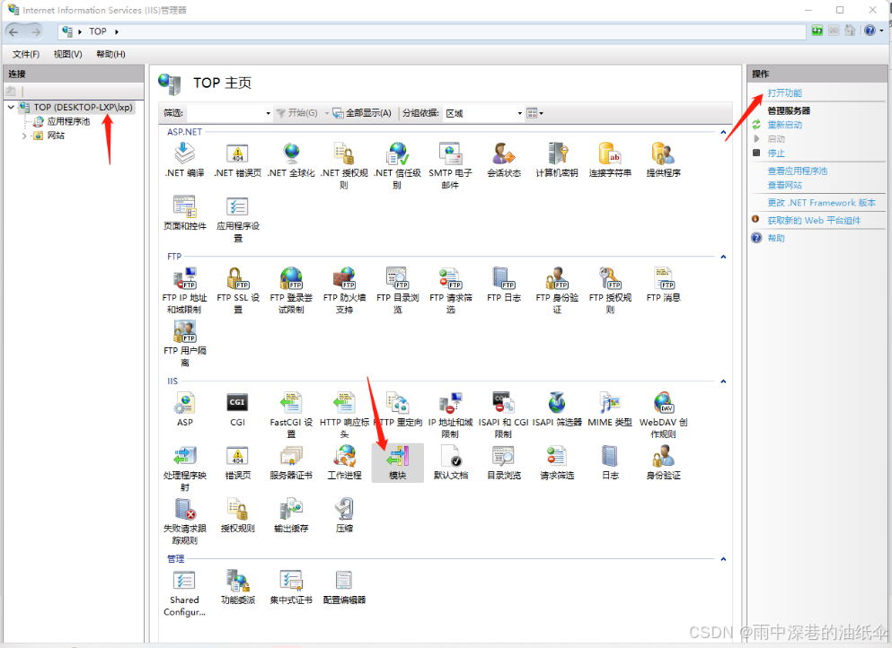The height and width of the screenshot is (648, 892).
Task: Select the 连接字符串 icon
Action: (x=610, y=153)
